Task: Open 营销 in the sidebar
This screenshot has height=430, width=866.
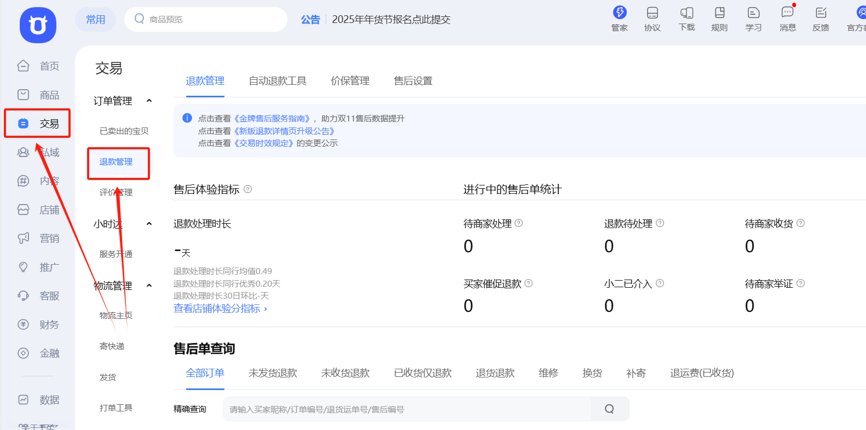Action: coord(38,239)
